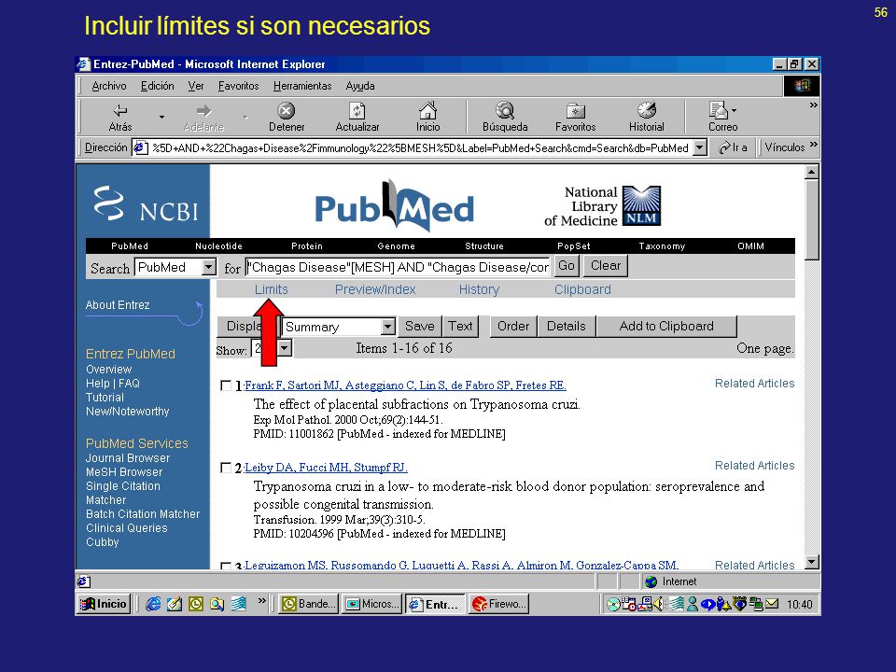Click the Atrás back arrow icon

click(x=120, y=110)
